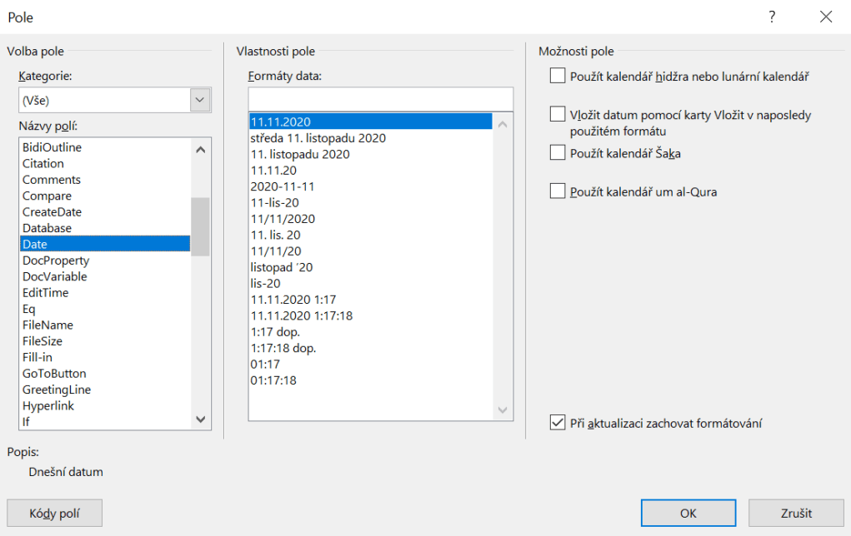Open the Kategorie dropdown

[200, 100]
